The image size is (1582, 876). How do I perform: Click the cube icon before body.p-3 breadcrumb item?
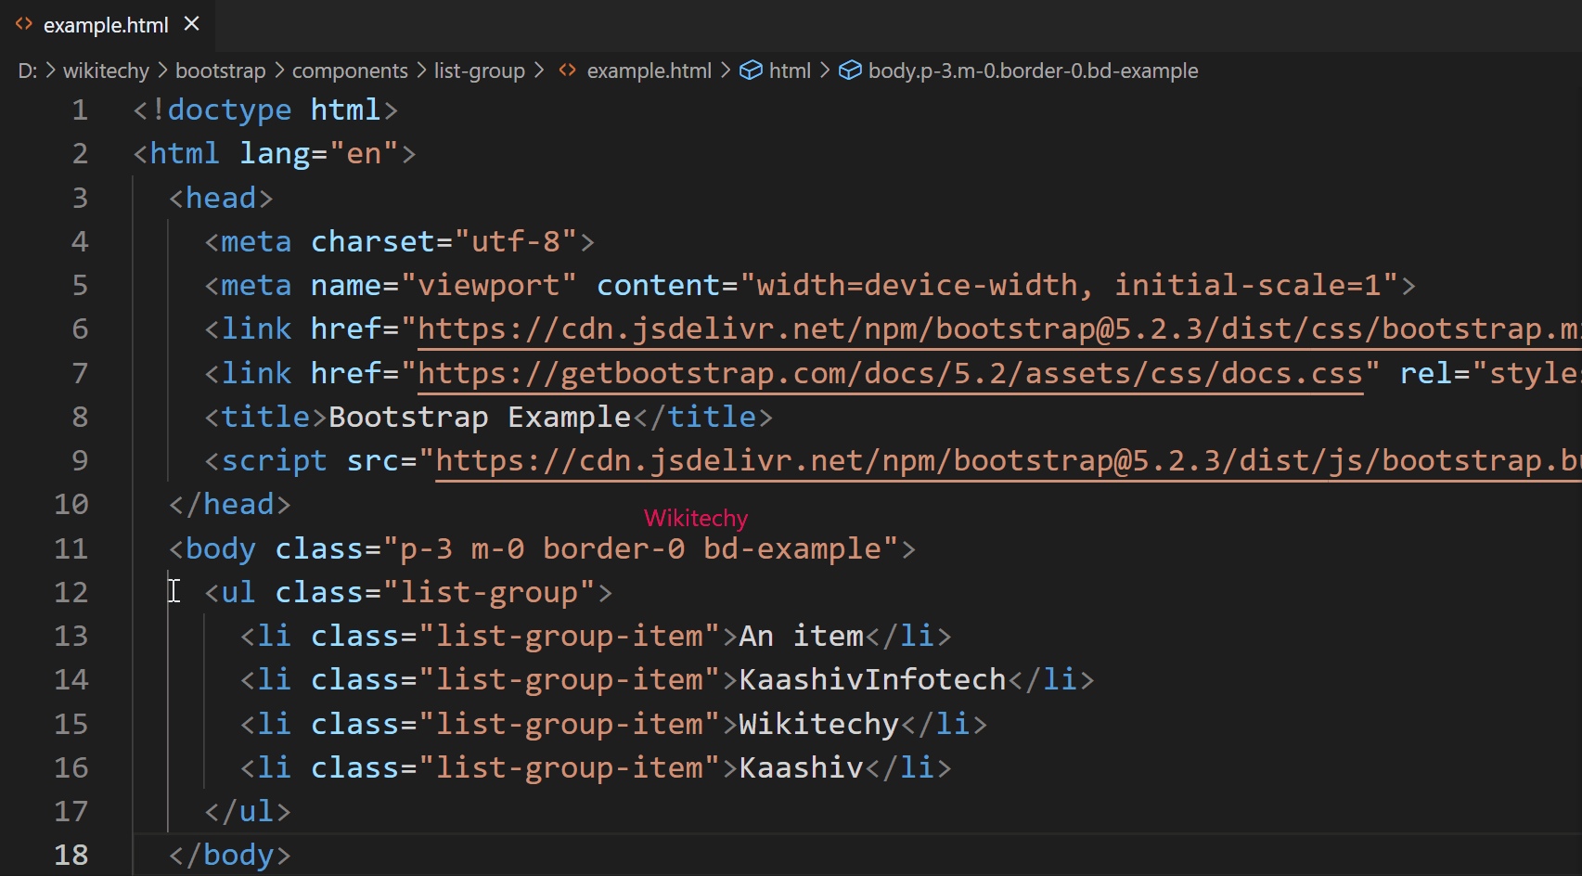[x=850, y=71]
